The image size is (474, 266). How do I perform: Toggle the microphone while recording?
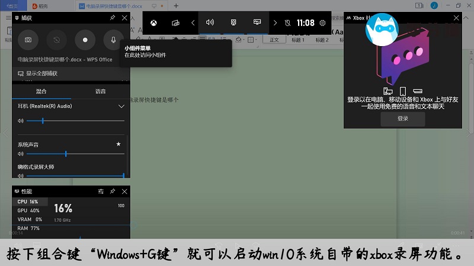(113, 40)
